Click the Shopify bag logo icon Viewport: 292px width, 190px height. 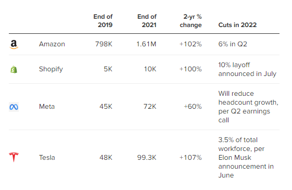(14, 69)
